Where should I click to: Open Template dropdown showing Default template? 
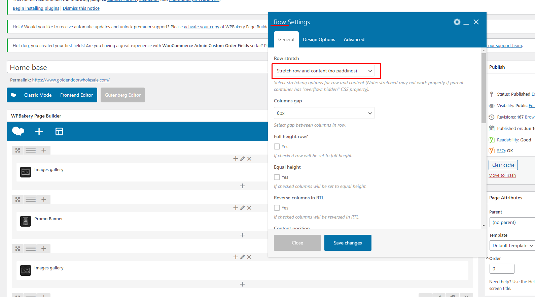tap(512, 245)
